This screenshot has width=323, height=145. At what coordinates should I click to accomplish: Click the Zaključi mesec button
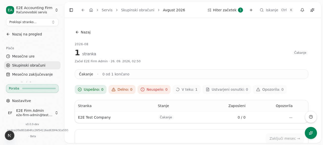pos(285,138)
